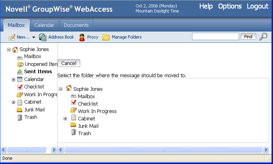The height and width of the screenshot is (164, 273).
Task: Open the Address Book
Action: pos(56,37)
